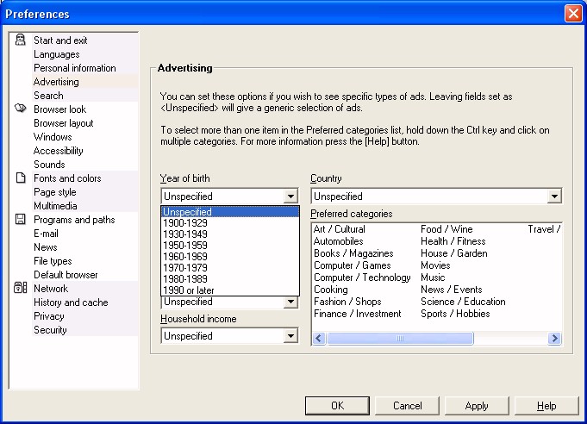
Task: Click the Browser look section icon
Action: tap(21, 109)
